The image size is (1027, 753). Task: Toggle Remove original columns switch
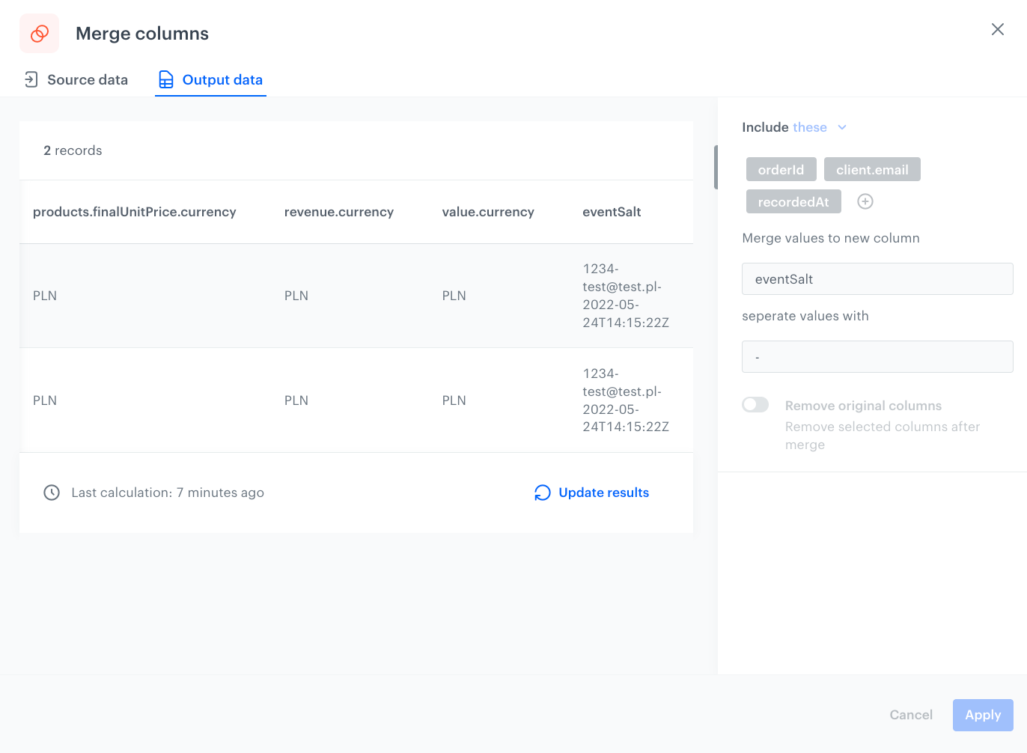(x=755, y=405)
